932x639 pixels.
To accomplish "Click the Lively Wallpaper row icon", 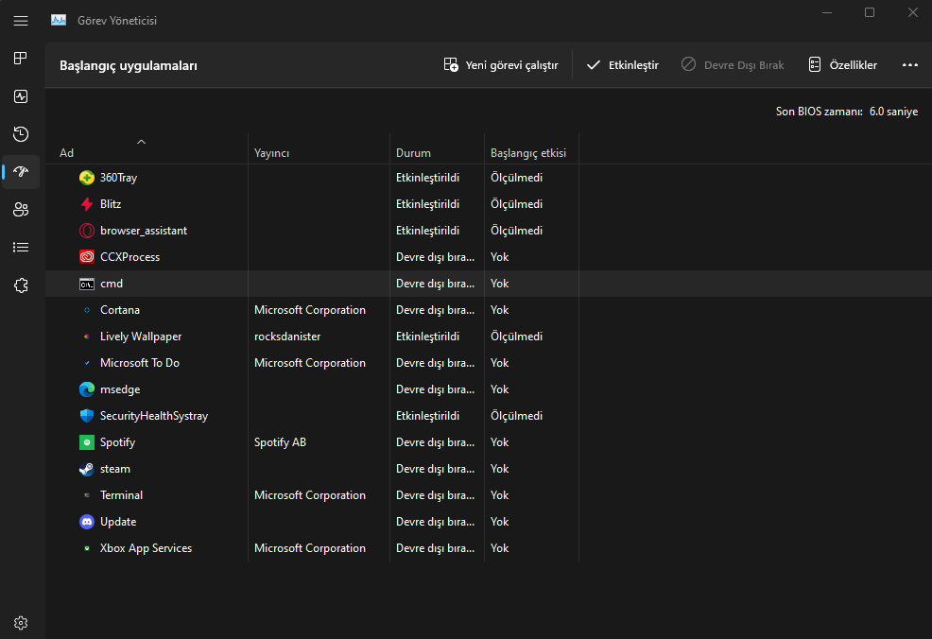I will click(87, 337).
